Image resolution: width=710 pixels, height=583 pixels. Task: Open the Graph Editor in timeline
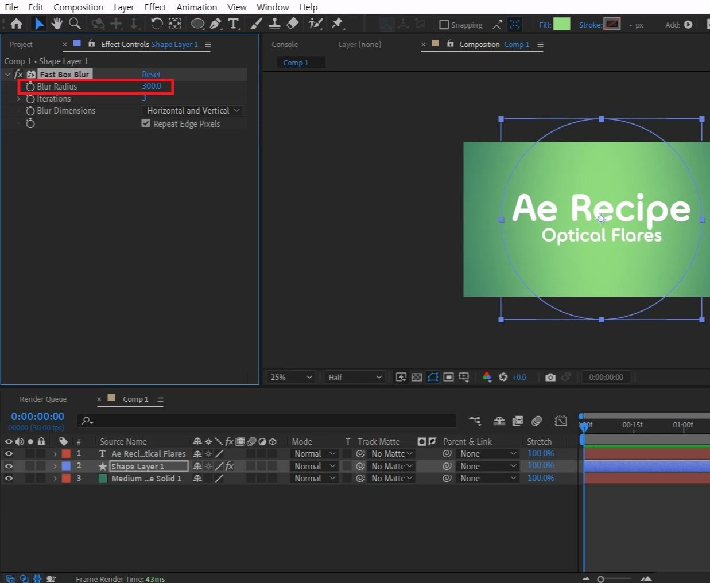point(561,421)
